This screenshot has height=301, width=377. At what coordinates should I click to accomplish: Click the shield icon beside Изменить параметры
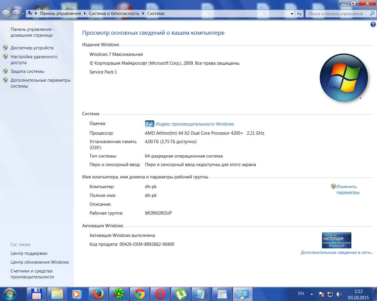tap(333, 186)
